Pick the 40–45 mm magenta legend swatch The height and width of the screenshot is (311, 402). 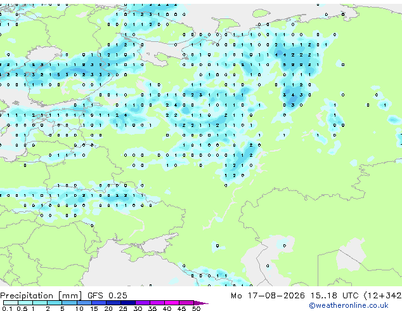[172, 303]
